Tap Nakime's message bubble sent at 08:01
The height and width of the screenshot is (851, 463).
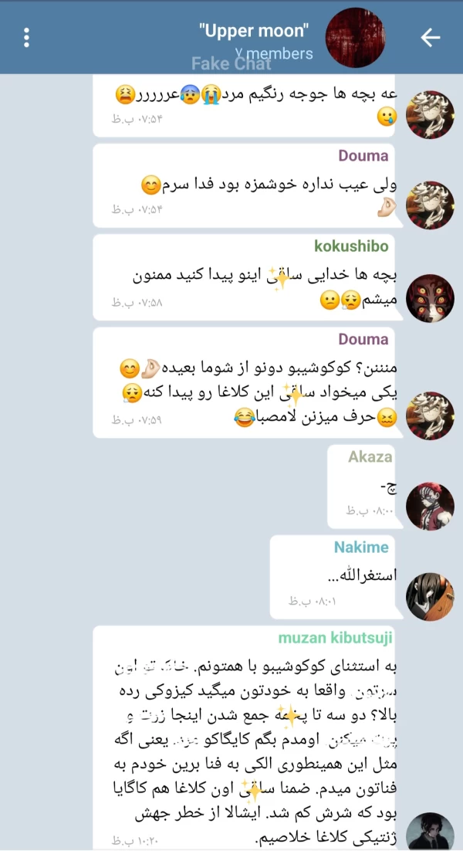pos(336,577)
